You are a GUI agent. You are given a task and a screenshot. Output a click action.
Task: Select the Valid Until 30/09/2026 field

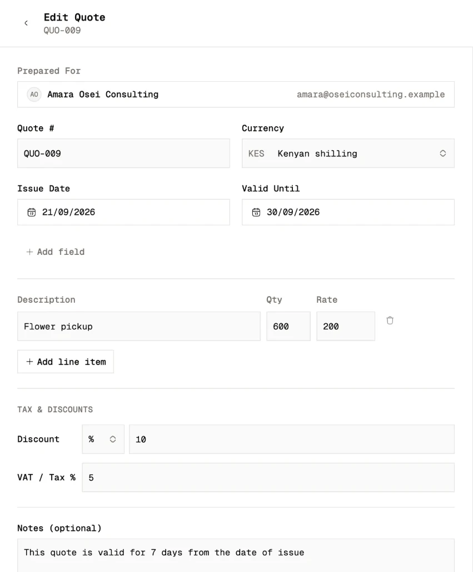tap(348, 213)
